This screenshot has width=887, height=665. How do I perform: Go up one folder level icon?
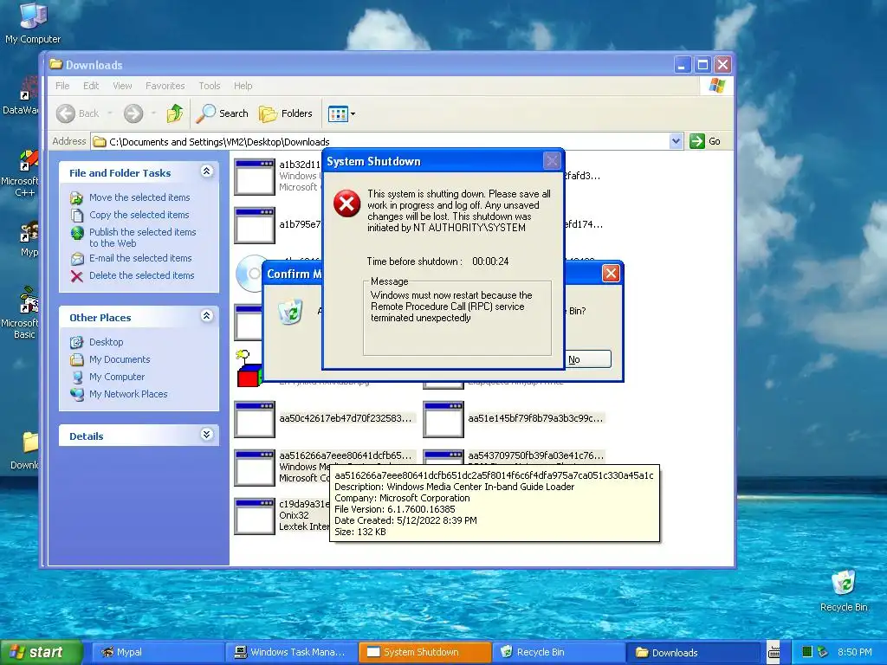[175, 113]
